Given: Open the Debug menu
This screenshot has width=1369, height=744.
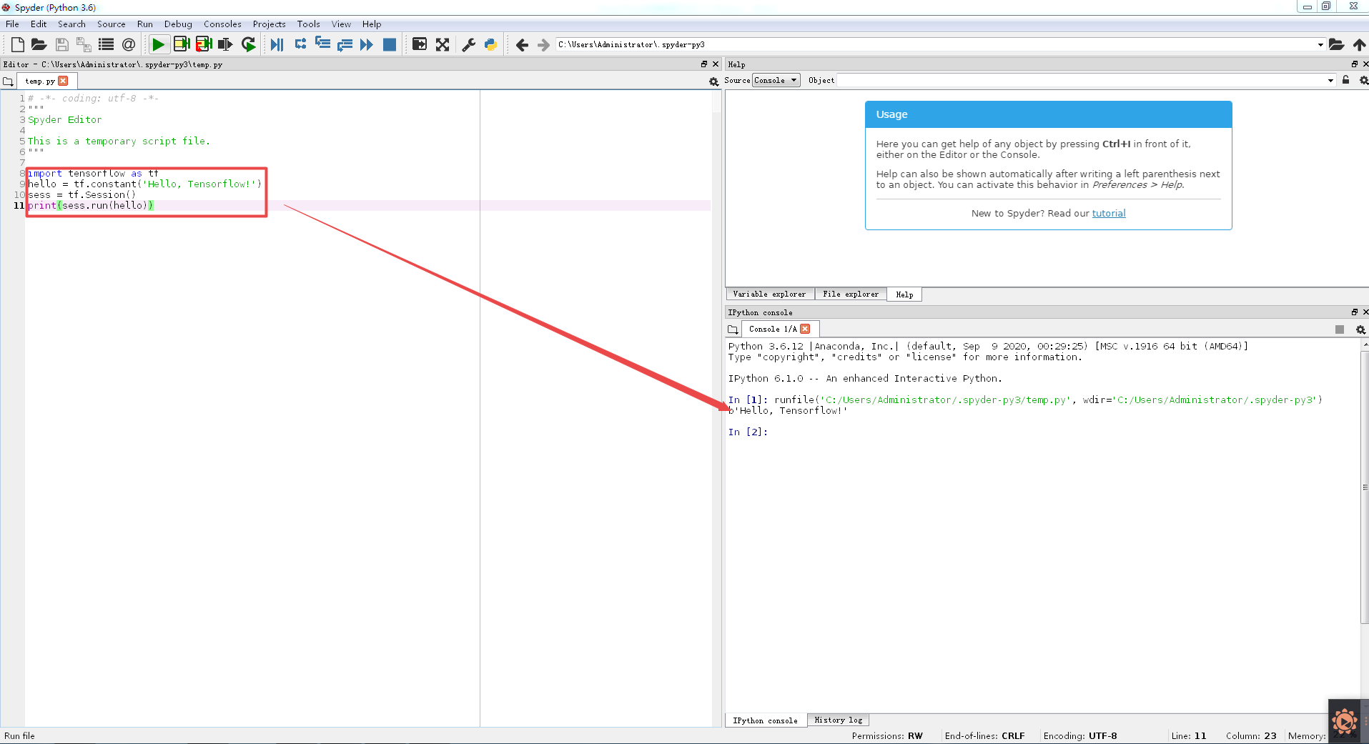Looking at the screenshot, I should pyautogui.click(x=178, y=24).
